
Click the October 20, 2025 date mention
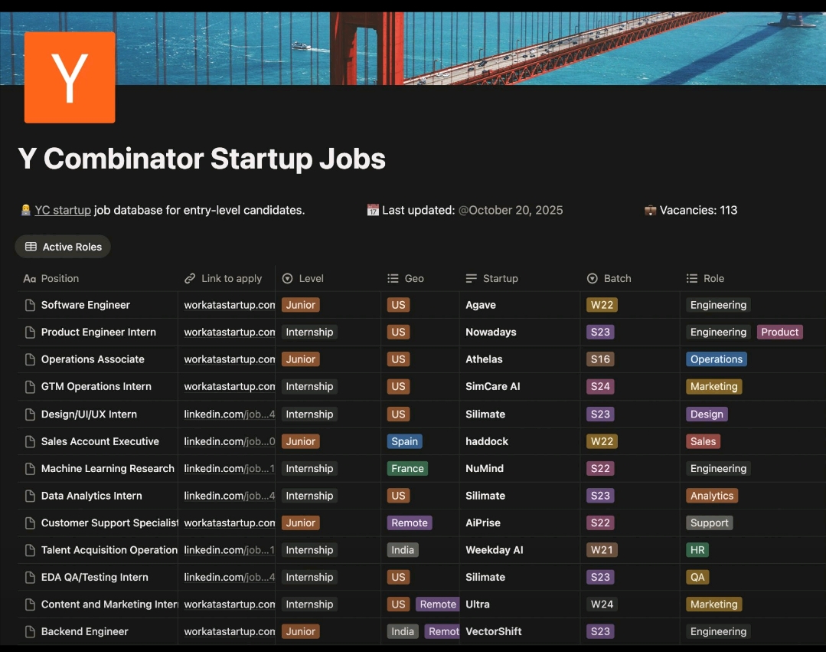(x=511, y=210)
